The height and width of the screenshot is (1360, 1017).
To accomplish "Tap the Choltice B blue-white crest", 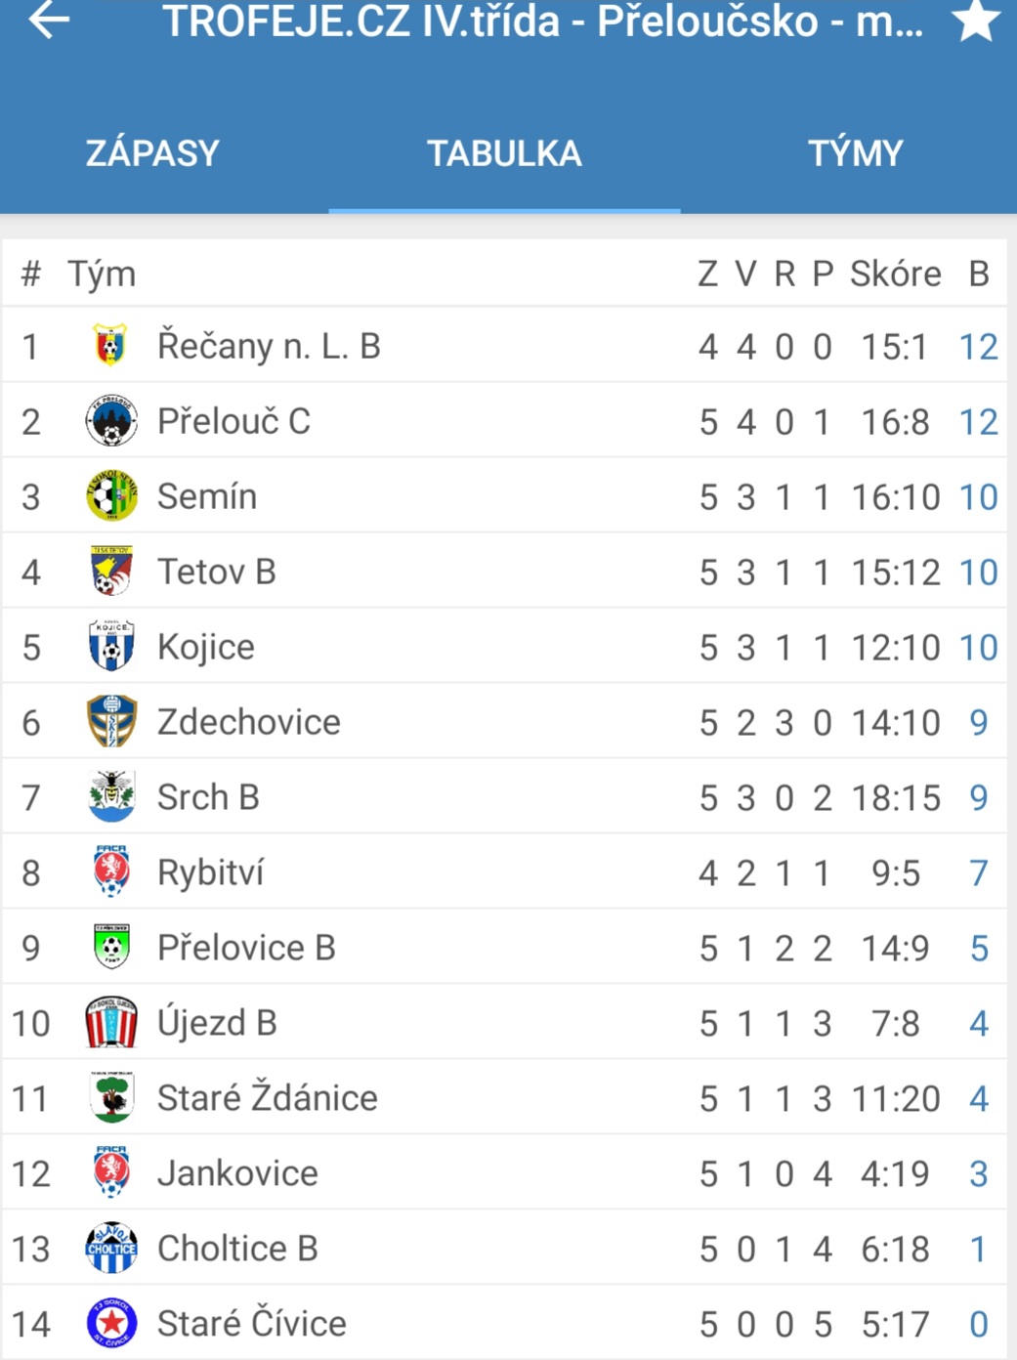I will pos(110,1249).
